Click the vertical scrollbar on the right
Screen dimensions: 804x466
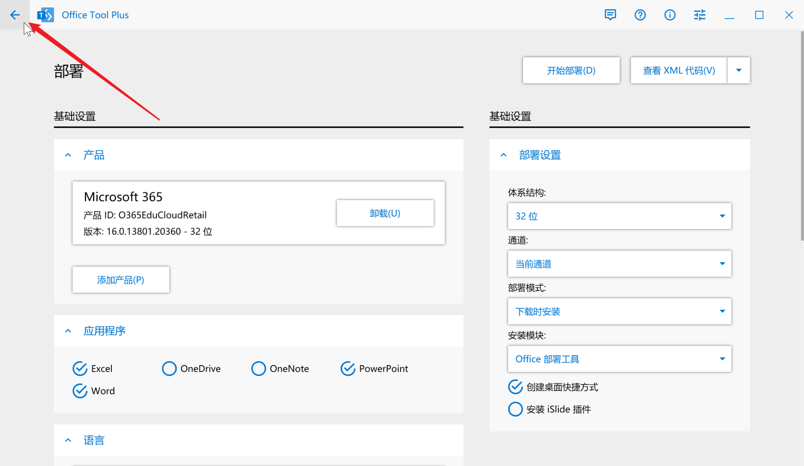click(802, 137)
